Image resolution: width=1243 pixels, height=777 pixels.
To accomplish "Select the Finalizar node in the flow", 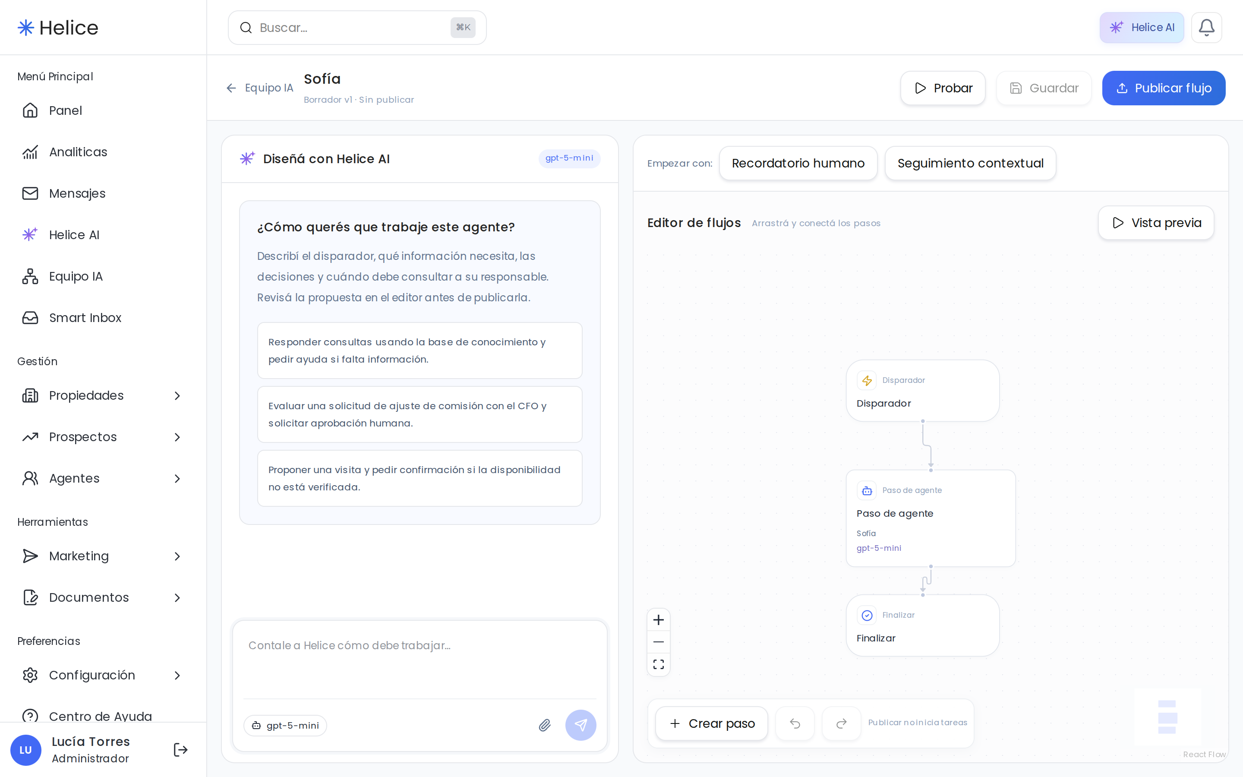I will coord(922,625).
